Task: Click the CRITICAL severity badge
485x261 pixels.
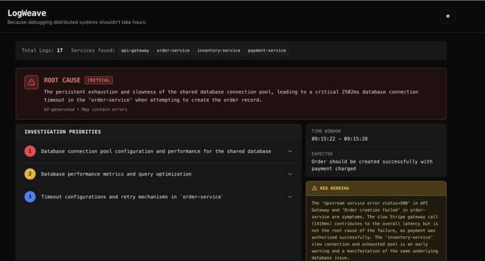Action: point(98,80)
